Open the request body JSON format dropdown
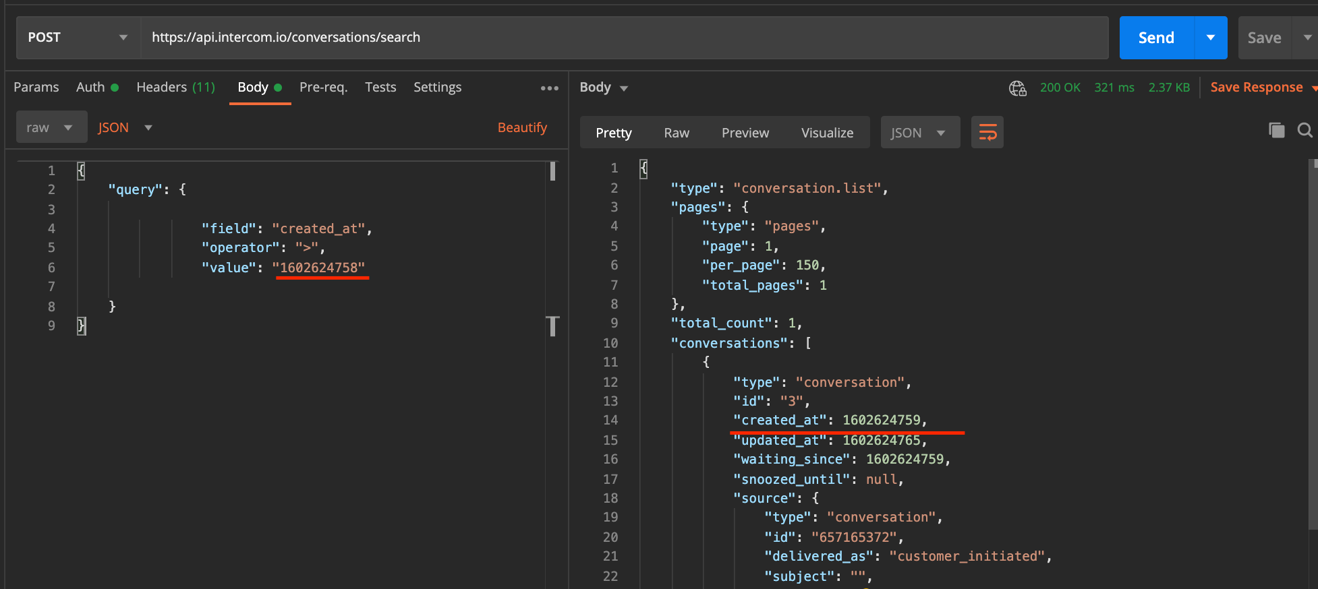The width and height of the screenshot is (1318, 589). point(125,127)
